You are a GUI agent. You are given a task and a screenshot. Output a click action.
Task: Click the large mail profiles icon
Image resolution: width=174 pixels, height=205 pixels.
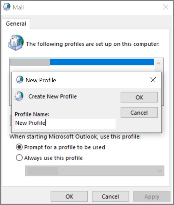(x=16, y=43)
